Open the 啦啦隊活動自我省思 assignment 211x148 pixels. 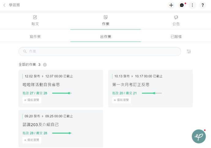[41, 85]
